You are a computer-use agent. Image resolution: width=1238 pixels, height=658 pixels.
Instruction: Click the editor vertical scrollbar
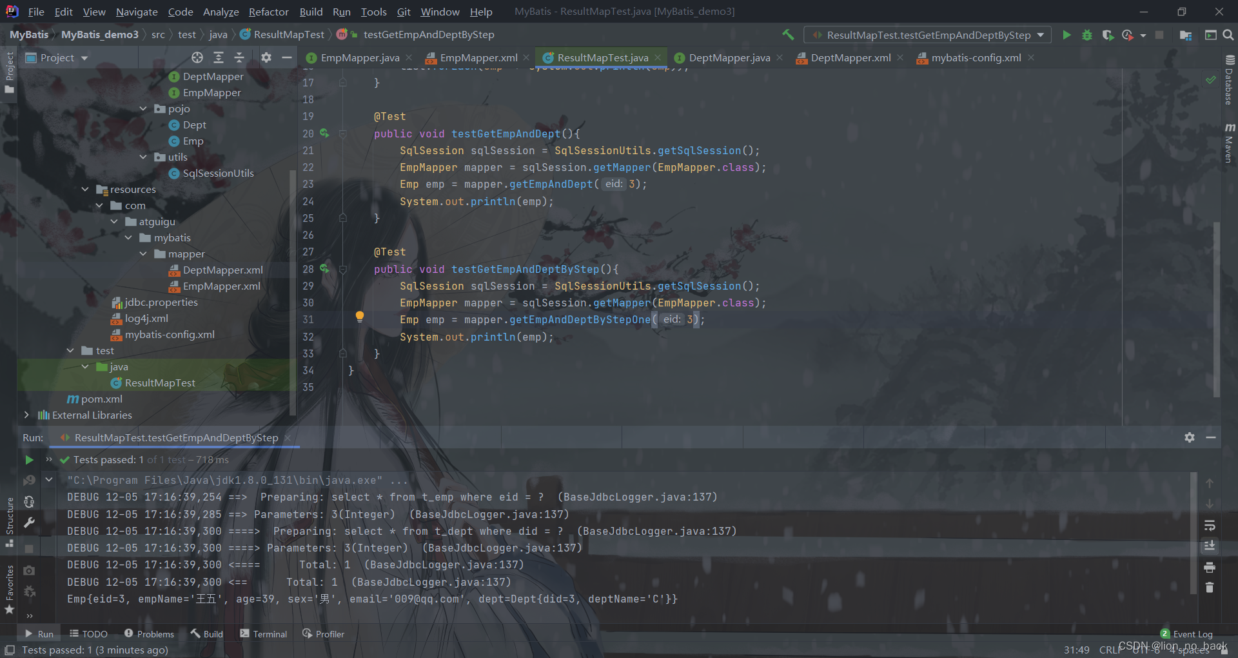(x=1216, y=310)
